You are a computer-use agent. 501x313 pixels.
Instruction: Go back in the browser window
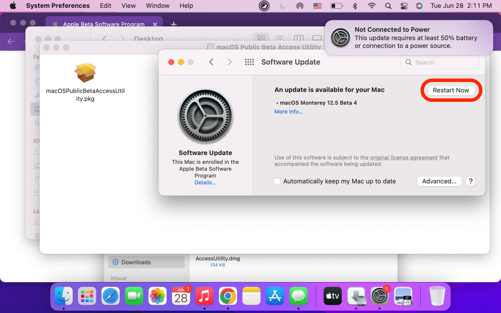(x=11, y=42)
